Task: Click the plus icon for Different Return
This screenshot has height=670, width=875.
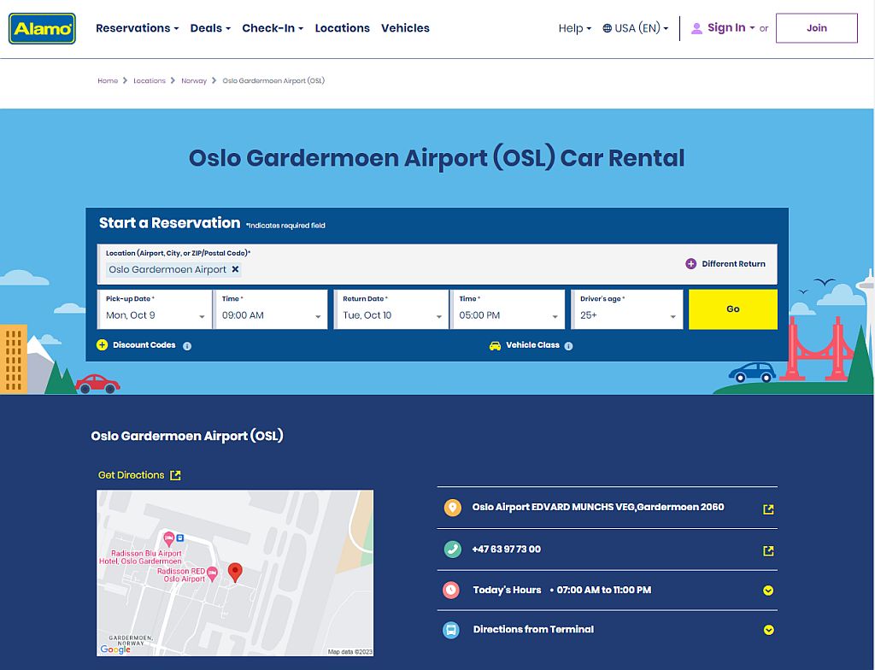Action: (691, 263)
